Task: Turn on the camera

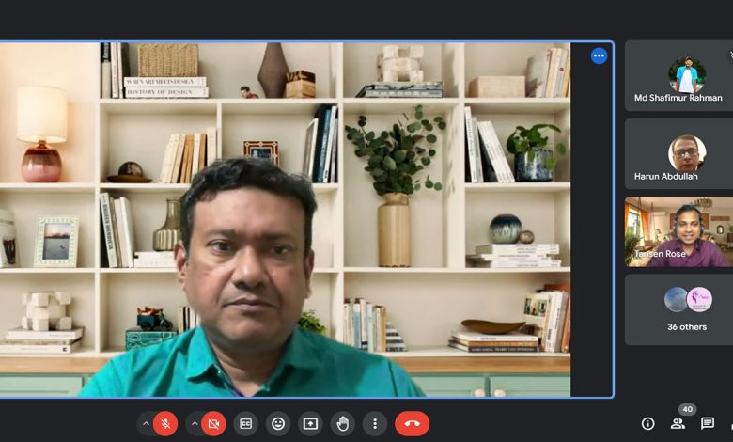Action: coord(214,424)
